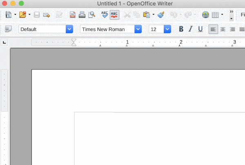The image size is (245, 165).
Task: Expand the font name dropdown
Action: click(x=138, y=29)
